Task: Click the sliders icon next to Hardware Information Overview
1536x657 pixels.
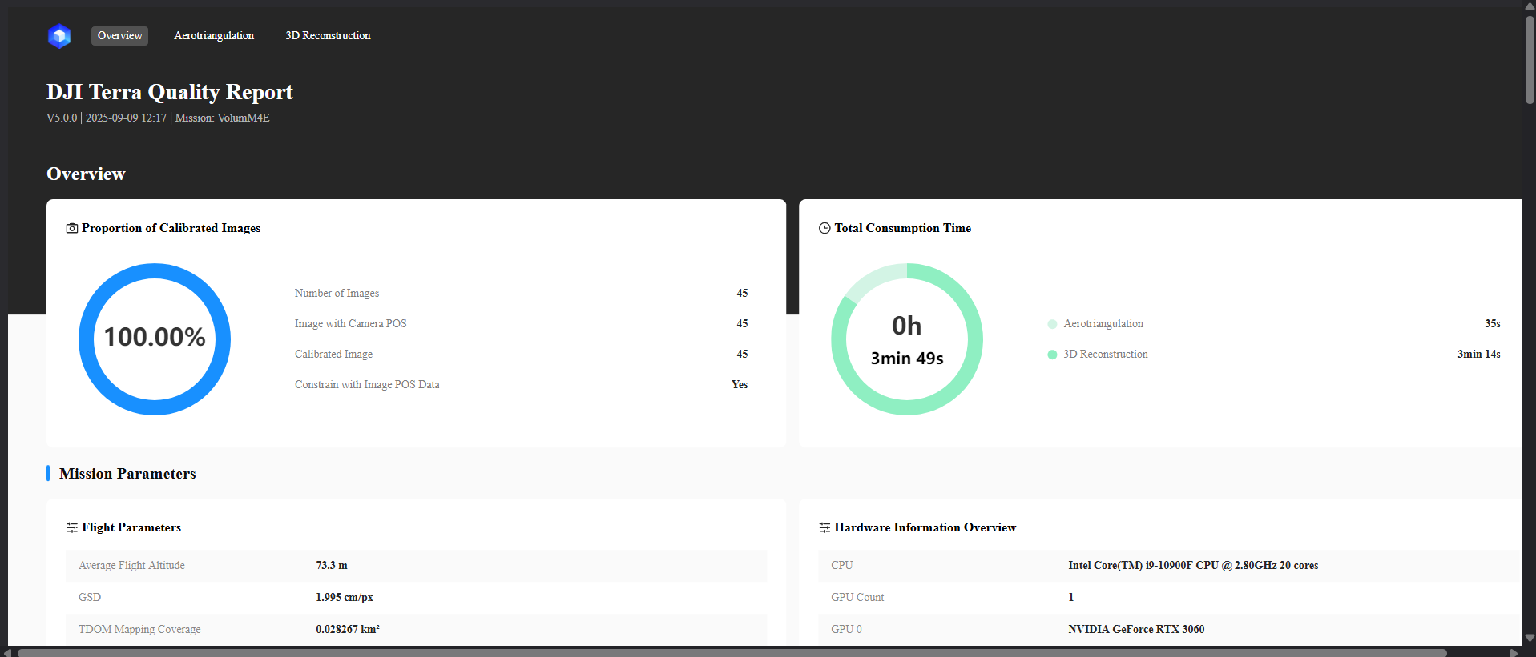Action: pos(824,527)
